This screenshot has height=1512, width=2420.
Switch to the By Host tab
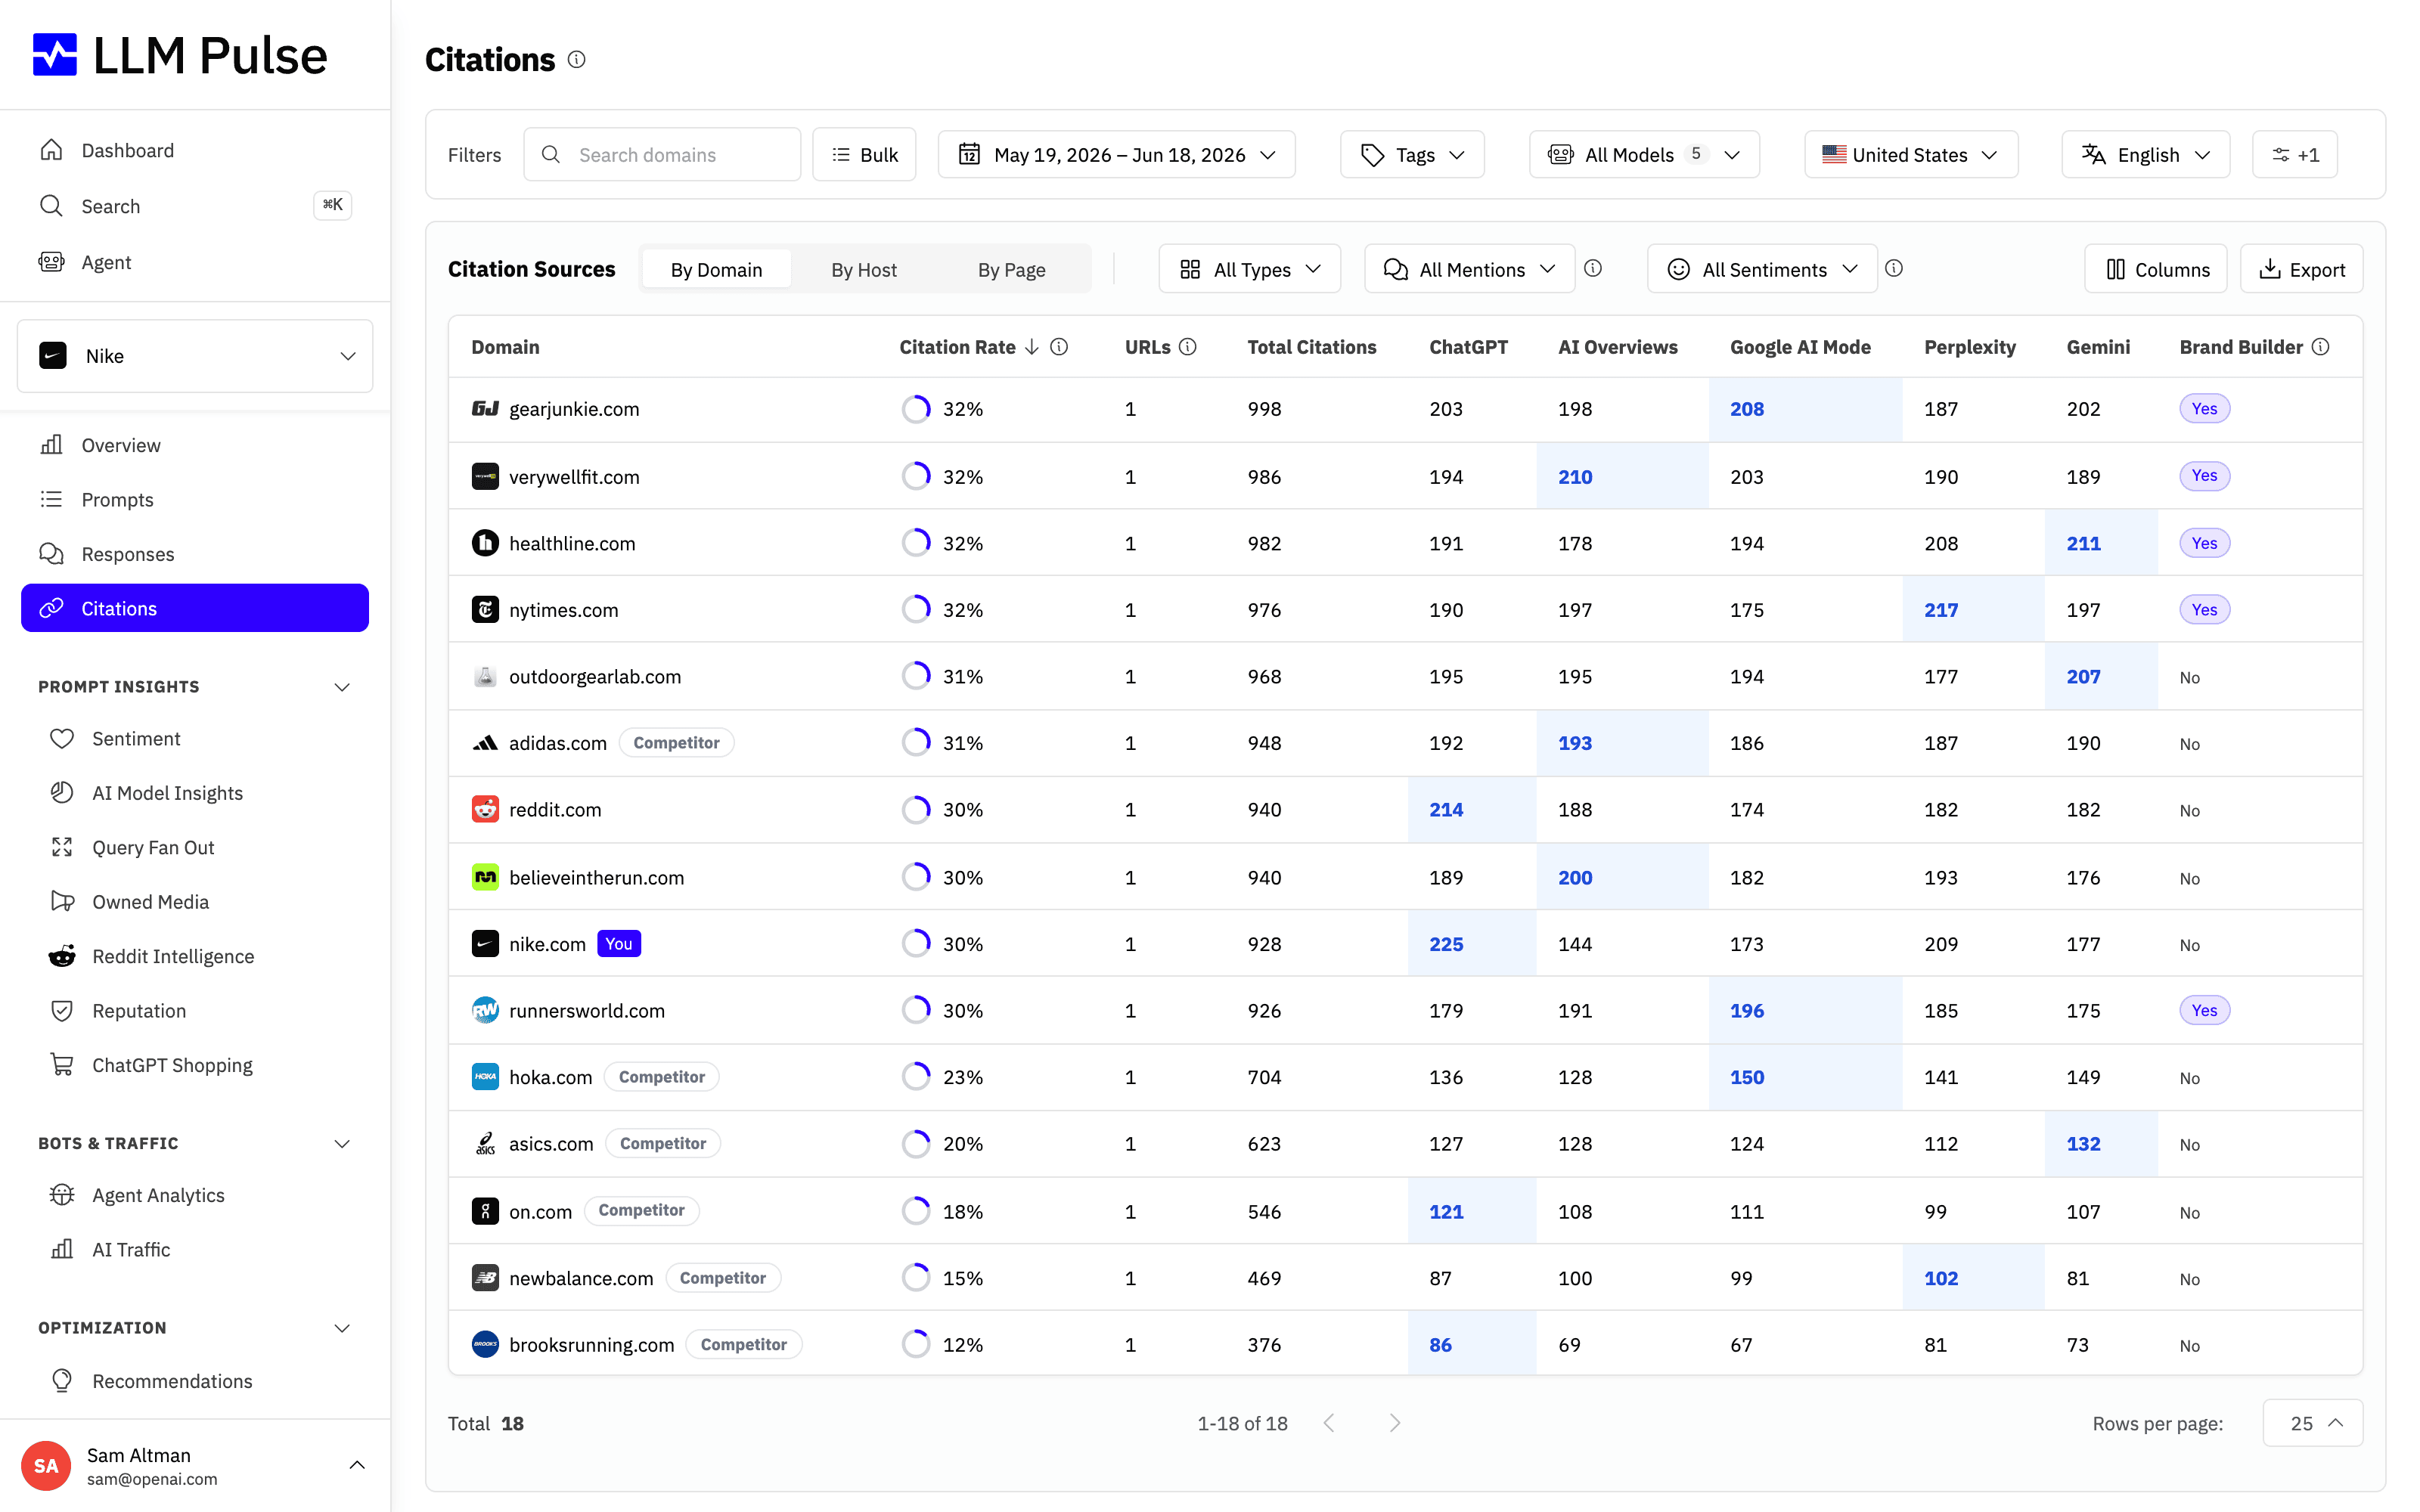click(864, 269)
